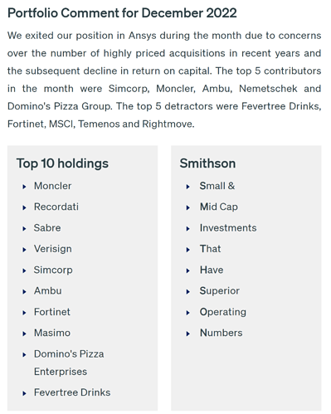Select the Ambu holding entry

[48, 290]
